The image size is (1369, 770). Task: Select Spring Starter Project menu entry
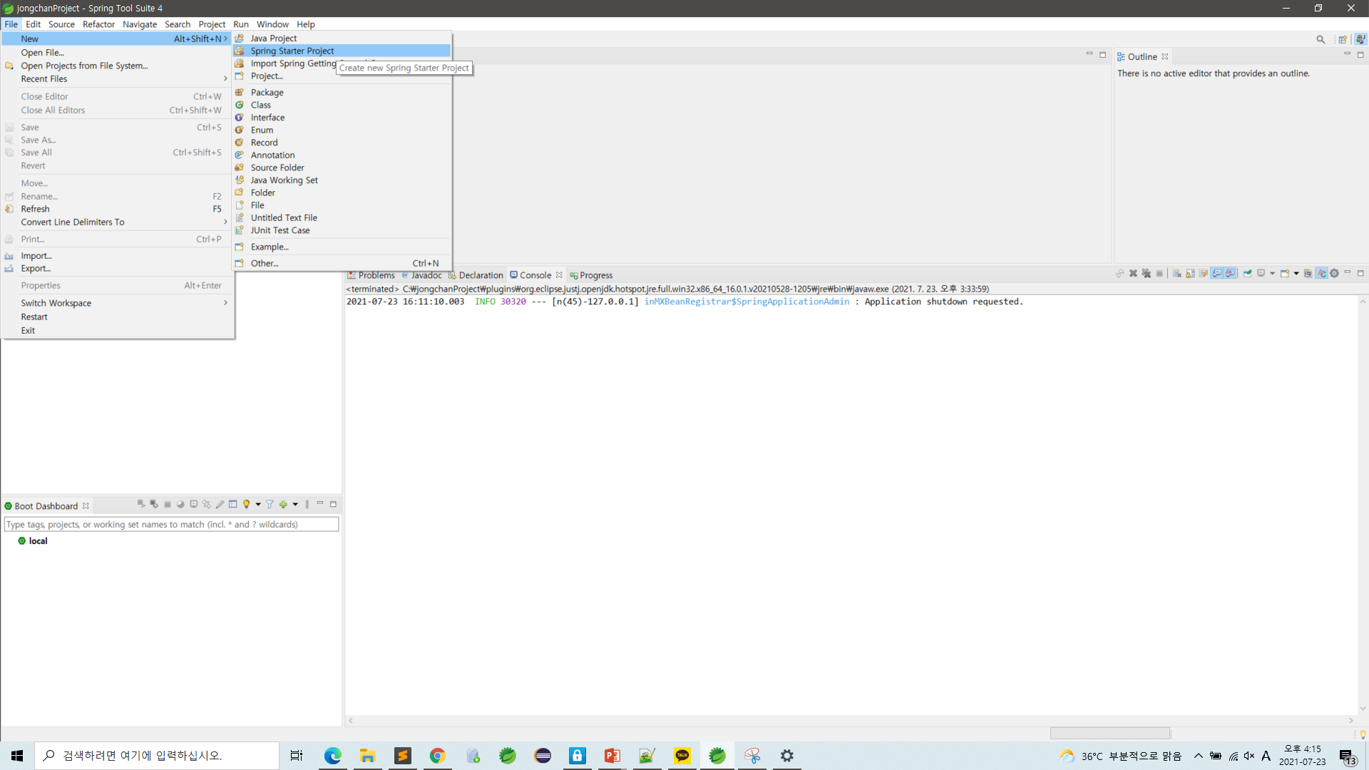point(292,51)
